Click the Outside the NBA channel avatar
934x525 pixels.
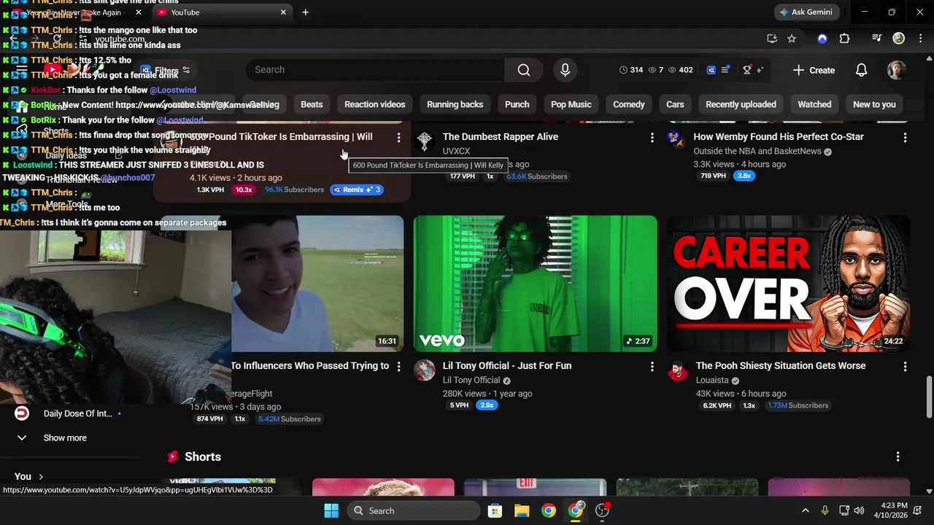tap(675, 140)
